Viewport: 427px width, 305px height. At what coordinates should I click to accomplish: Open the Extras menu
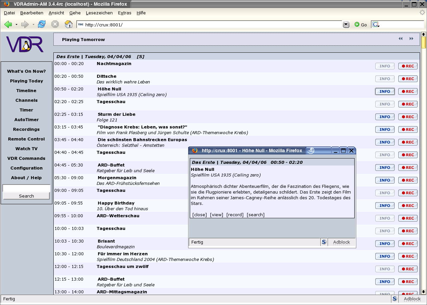[124, 13]
